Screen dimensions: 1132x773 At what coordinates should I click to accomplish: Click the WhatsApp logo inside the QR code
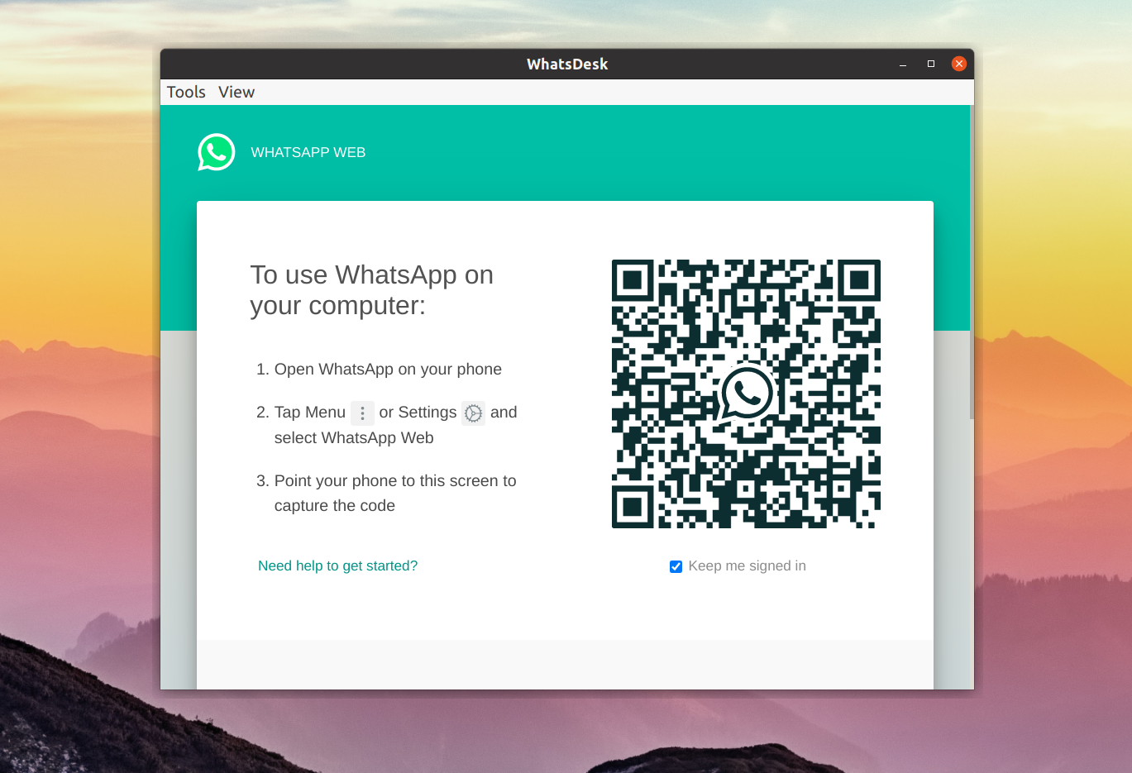coord(747,394)
